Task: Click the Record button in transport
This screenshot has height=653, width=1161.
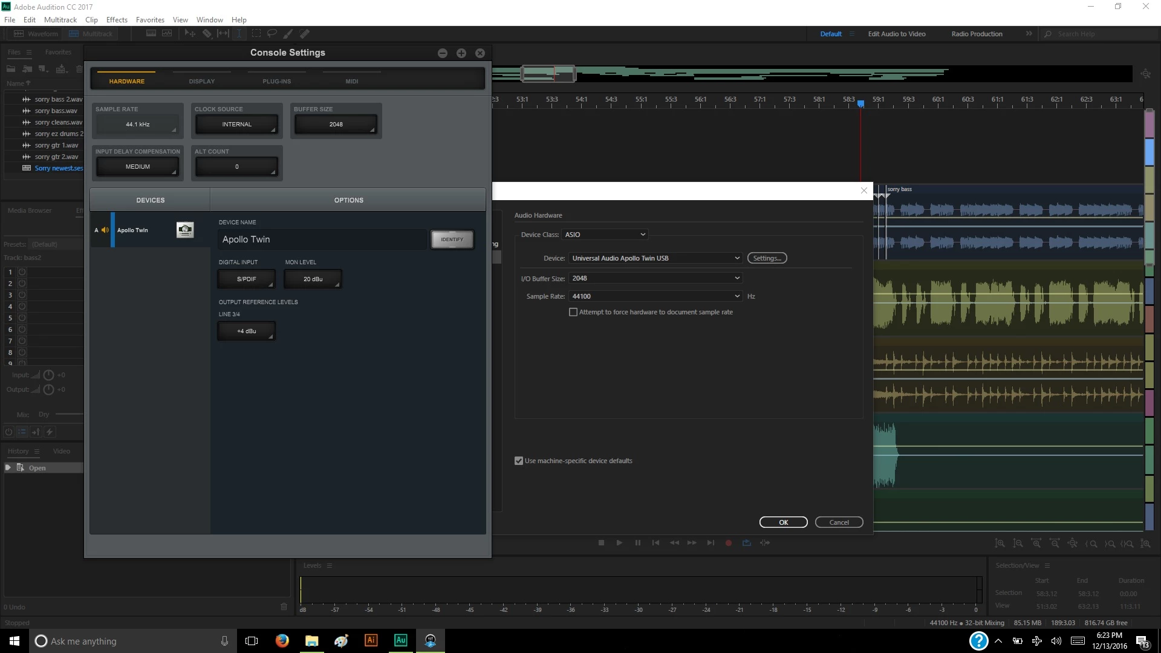Action: pyautogui.click(x=729, y=543)
